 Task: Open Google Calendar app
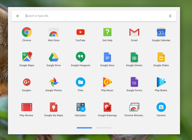point(161,32)
